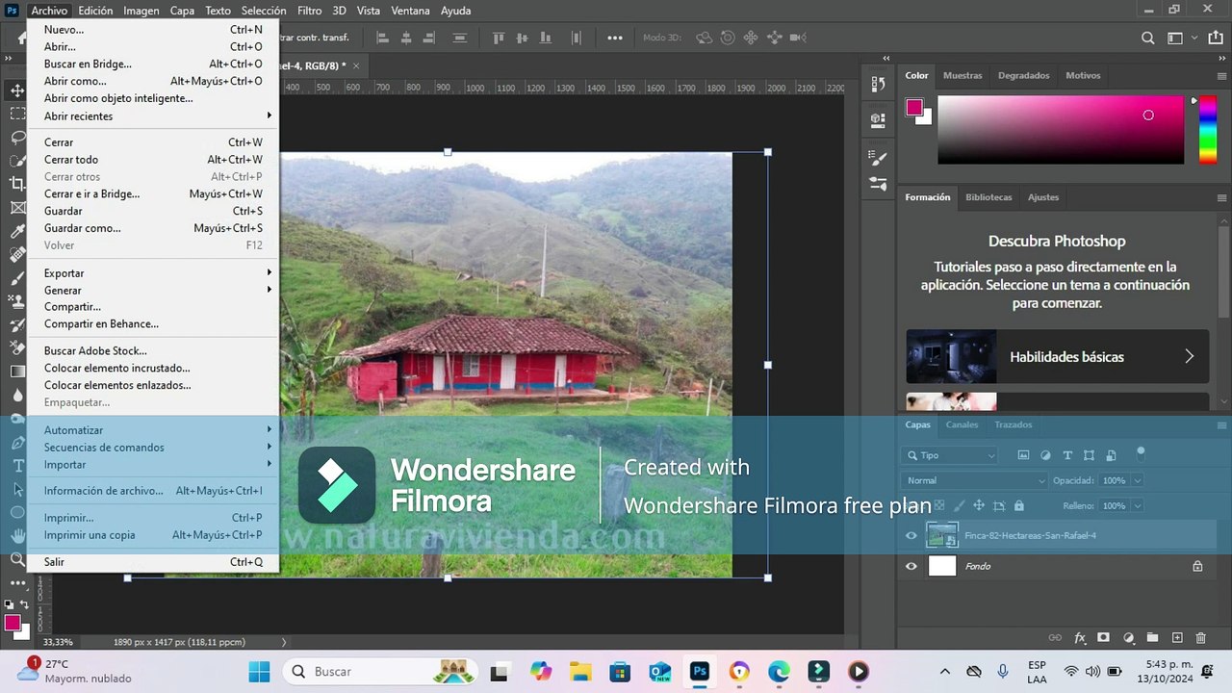Screen dimensions: 1232x693
Task: Expand the Automatizar submenu
Action: [x=153, y=430]
